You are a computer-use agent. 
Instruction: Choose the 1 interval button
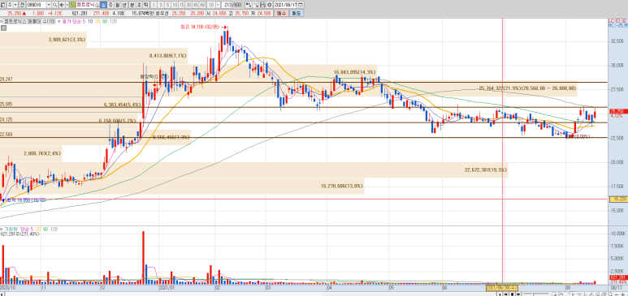coord(154,5)
